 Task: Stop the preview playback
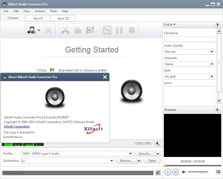175,172
